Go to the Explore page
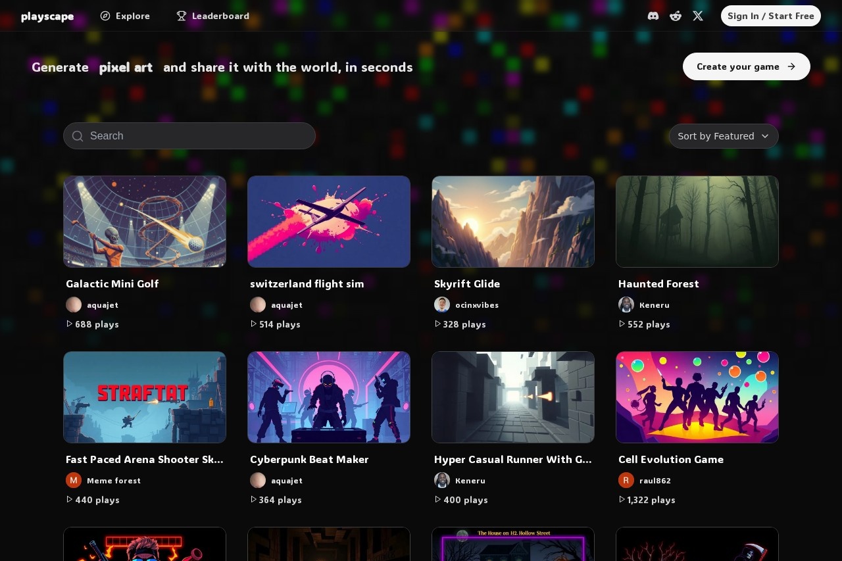 (x=125, y=16)
